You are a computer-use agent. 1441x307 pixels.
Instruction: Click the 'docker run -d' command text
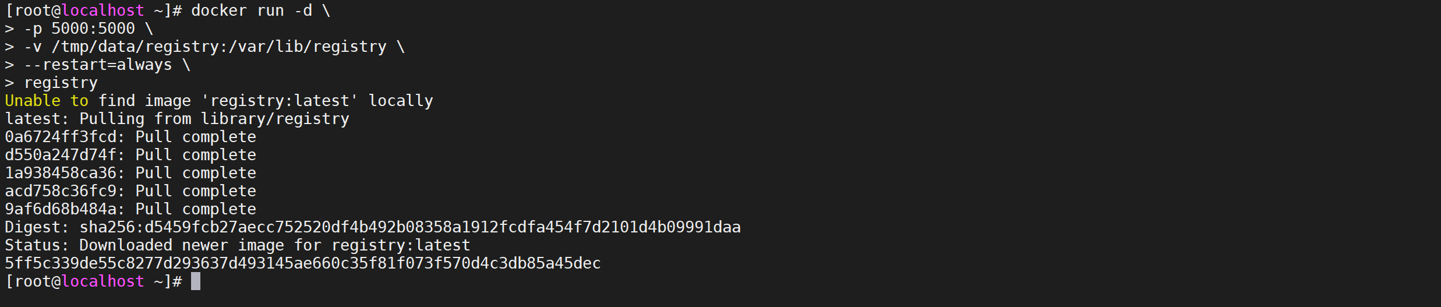tap(252, 10)
